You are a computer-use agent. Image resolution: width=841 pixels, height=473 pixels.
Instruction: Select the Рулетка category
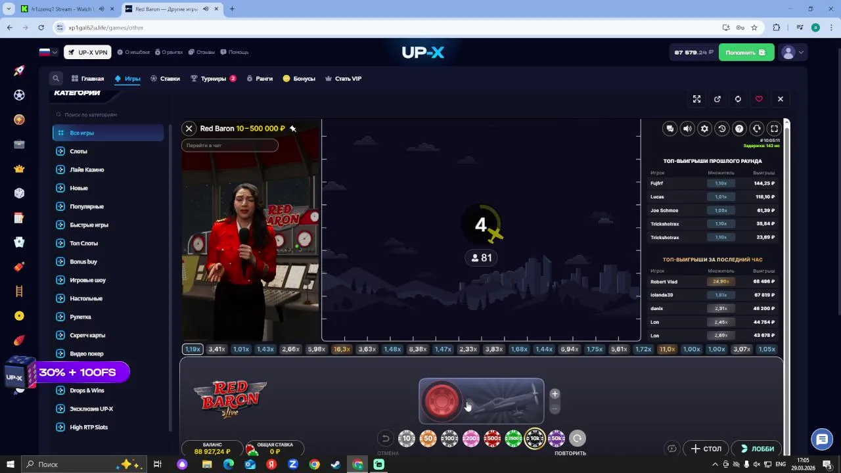tap(108, 317)
